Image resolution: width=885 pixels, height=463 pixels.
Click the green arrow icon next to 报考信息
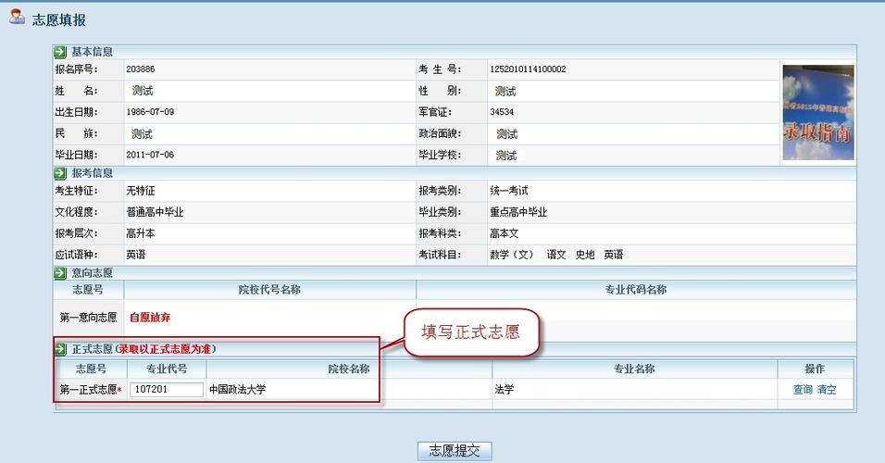(x=60, y=173)
